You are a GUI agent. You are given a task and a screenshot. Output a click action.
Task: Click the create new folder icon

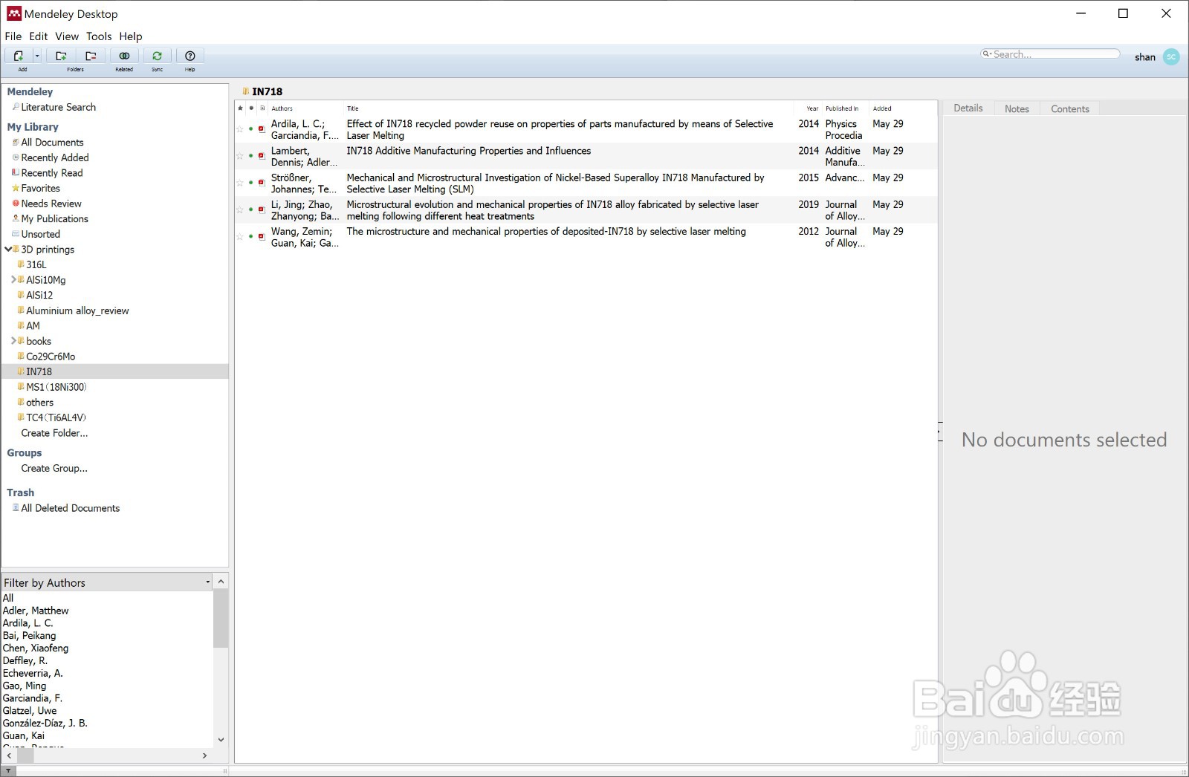coord(62,56)
